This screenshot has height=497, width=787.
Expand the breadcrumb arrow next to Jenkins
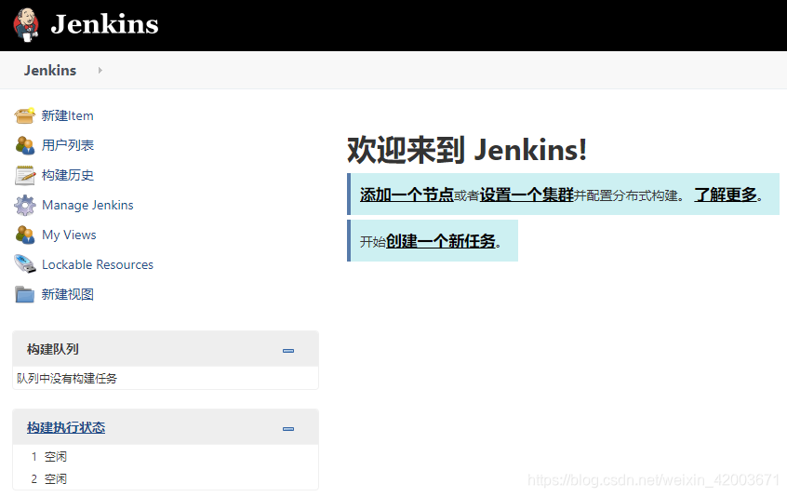pyautogui.click(x=100, y=71)
